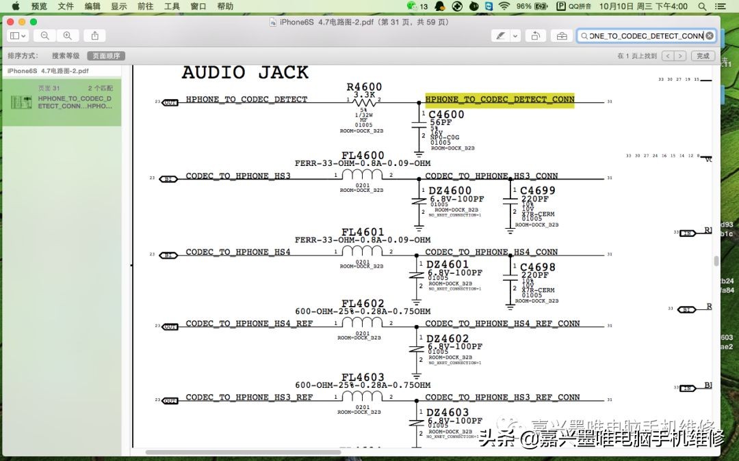Open the Apple menu
Viewport: 739px width, 461px height.
click(x=16, y=6)
